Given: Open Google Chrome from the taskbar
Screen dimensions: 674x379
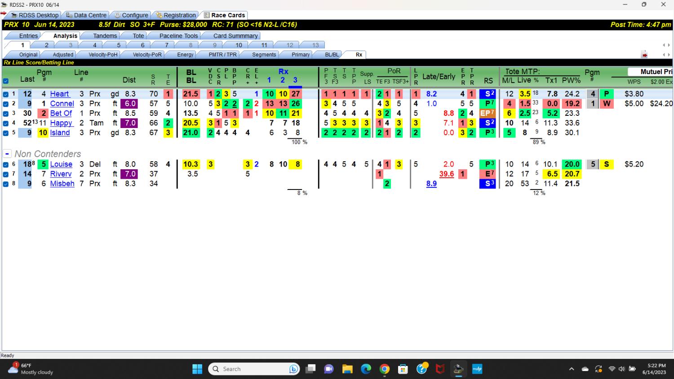Looking at the screenshot, I should click(385, 369).
